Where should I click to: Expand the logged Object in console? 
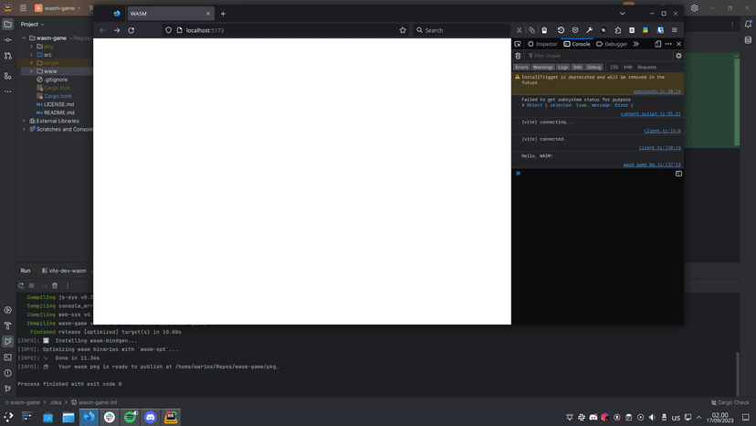524,105
